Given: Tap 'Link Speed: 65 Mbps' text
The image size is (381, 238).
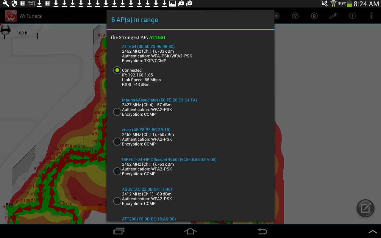Looking at the screenshot, I should coord(141,80).
